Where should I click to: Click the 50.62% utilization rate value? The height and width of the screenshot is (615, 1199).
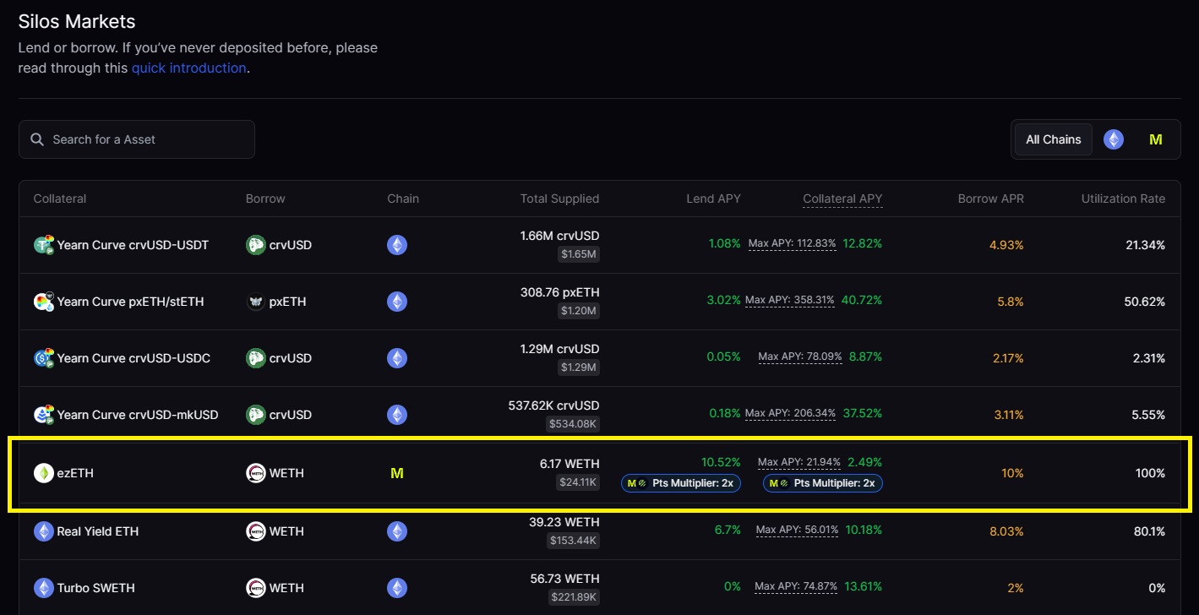[1144, 302]
